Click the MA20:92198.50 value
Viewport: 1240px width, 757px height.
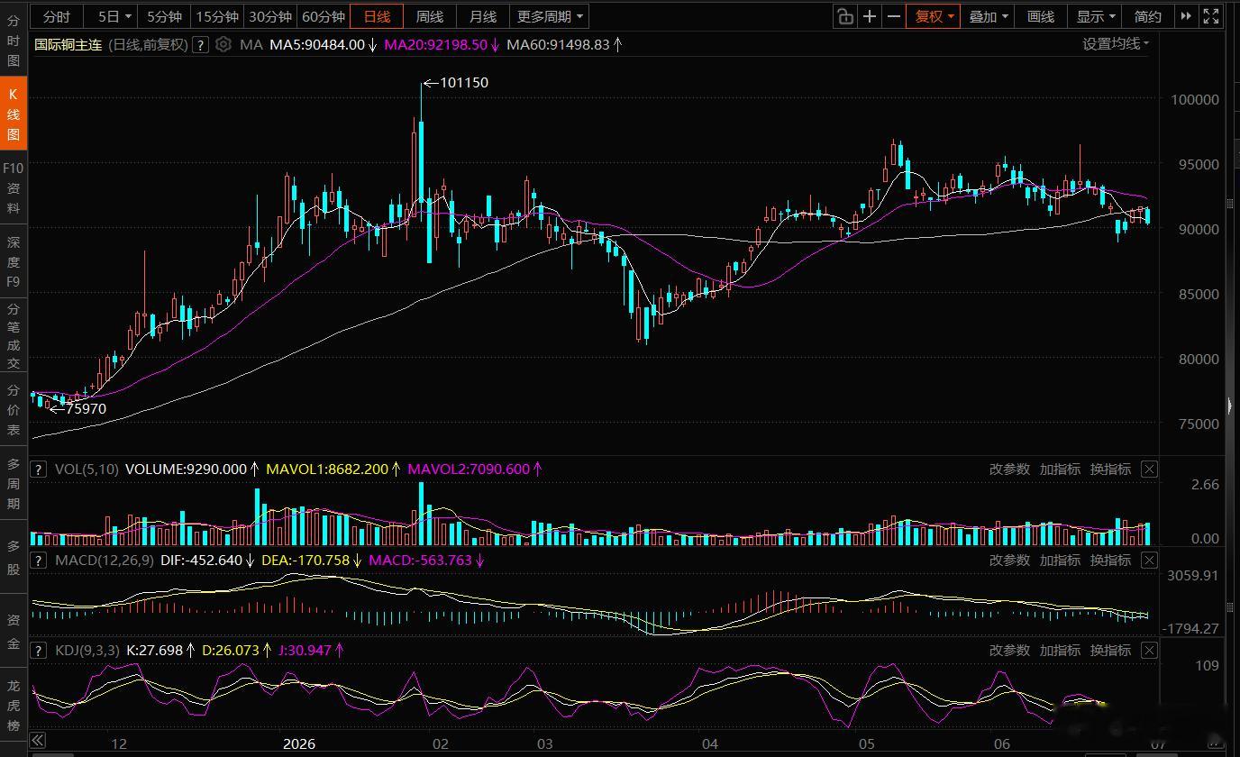pyautogui.click(x=435, y=44)
